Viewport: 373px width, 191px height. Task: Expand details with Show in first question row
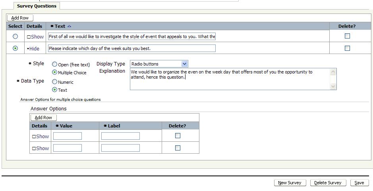point(35,37)
